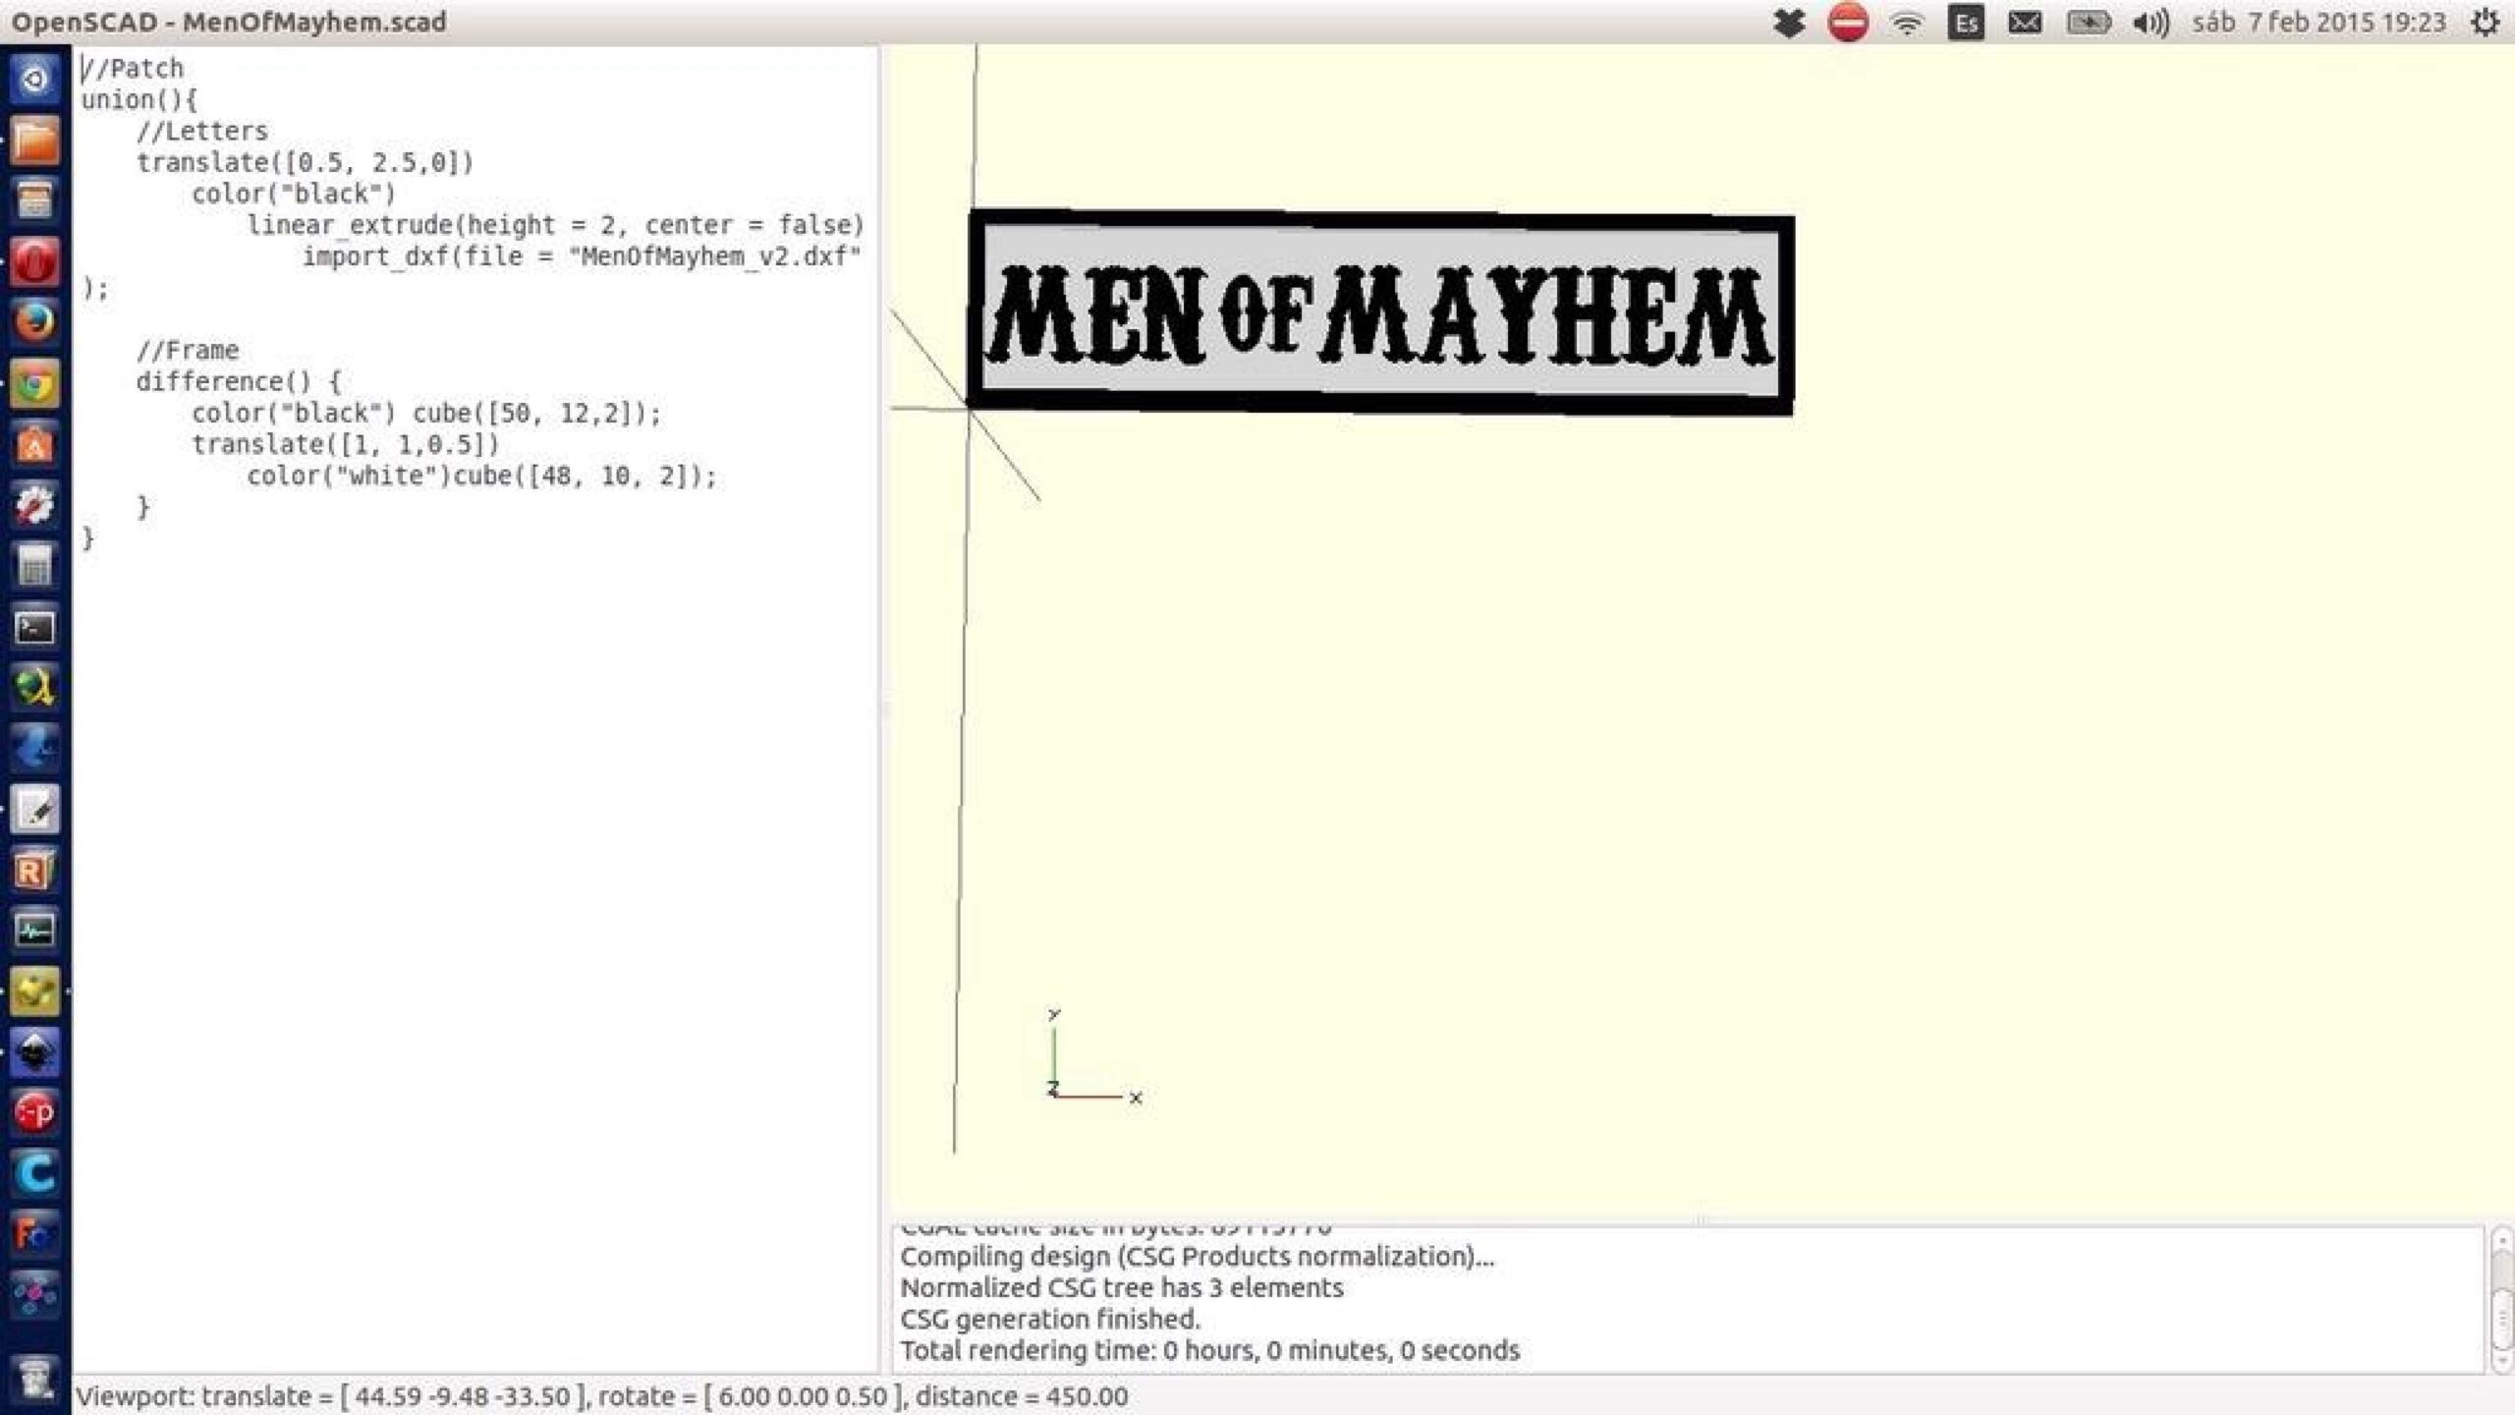Launch Google Chrome from the dock

[x=35, y=383]
